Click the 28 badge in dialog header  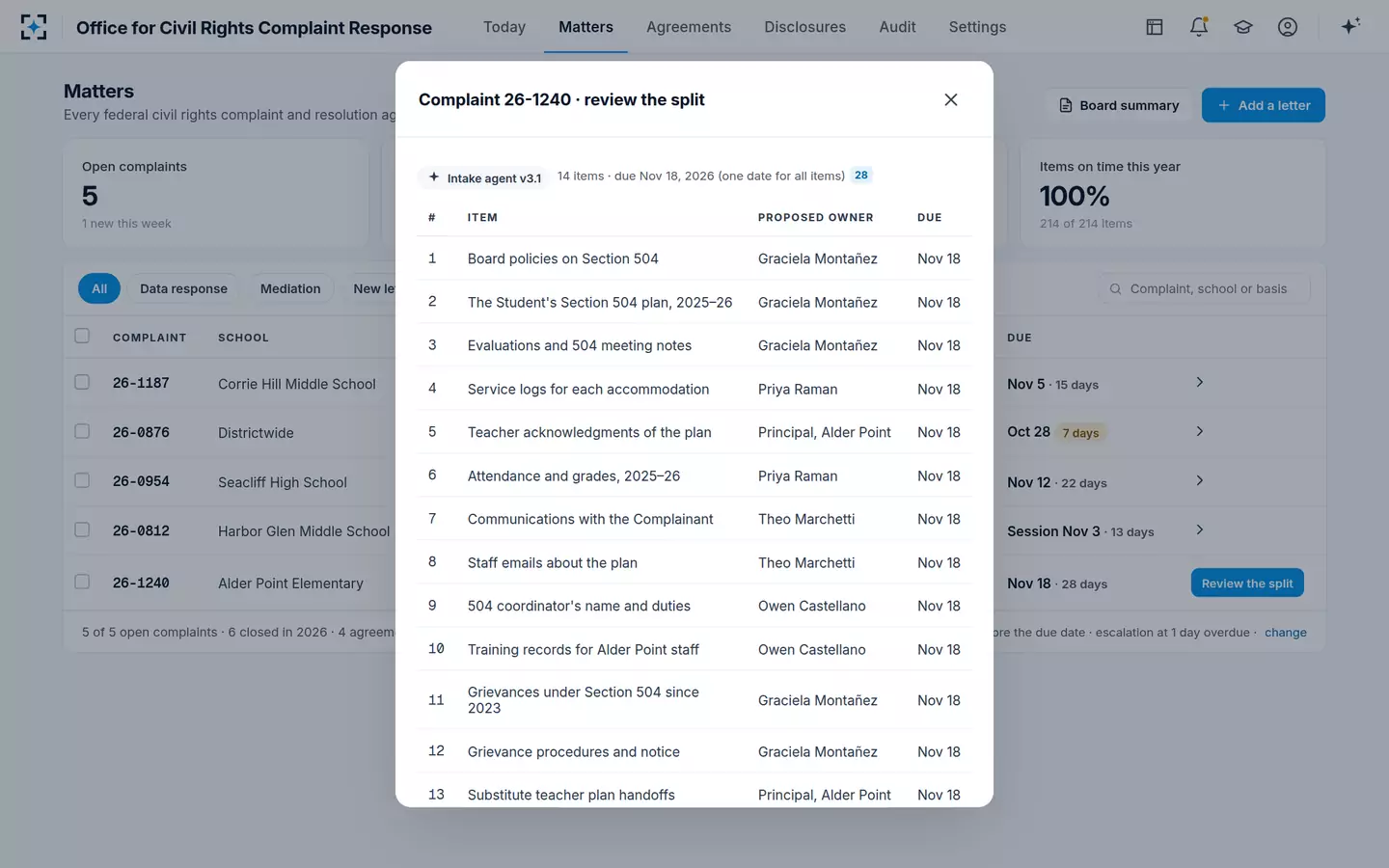[x=861, y=176]
